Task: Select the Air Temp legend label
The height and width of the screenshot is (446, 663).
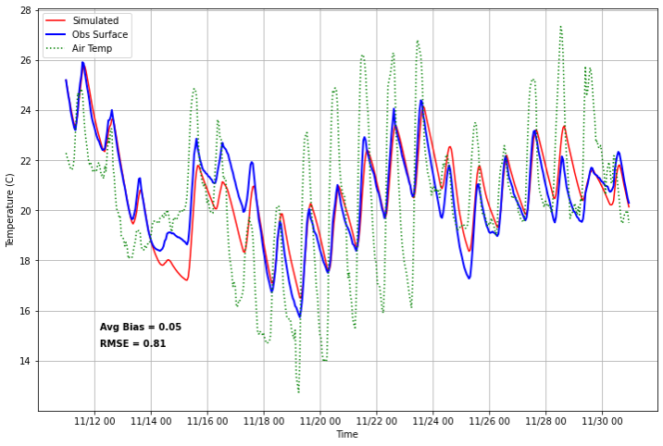Action: pyautogui.click(x=94, y=48)
